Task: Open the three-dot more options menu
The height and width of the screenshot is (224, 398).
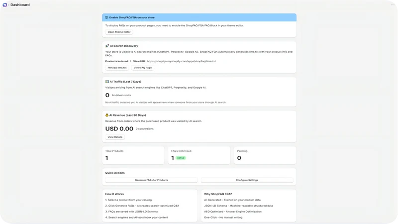Action: 393,5
